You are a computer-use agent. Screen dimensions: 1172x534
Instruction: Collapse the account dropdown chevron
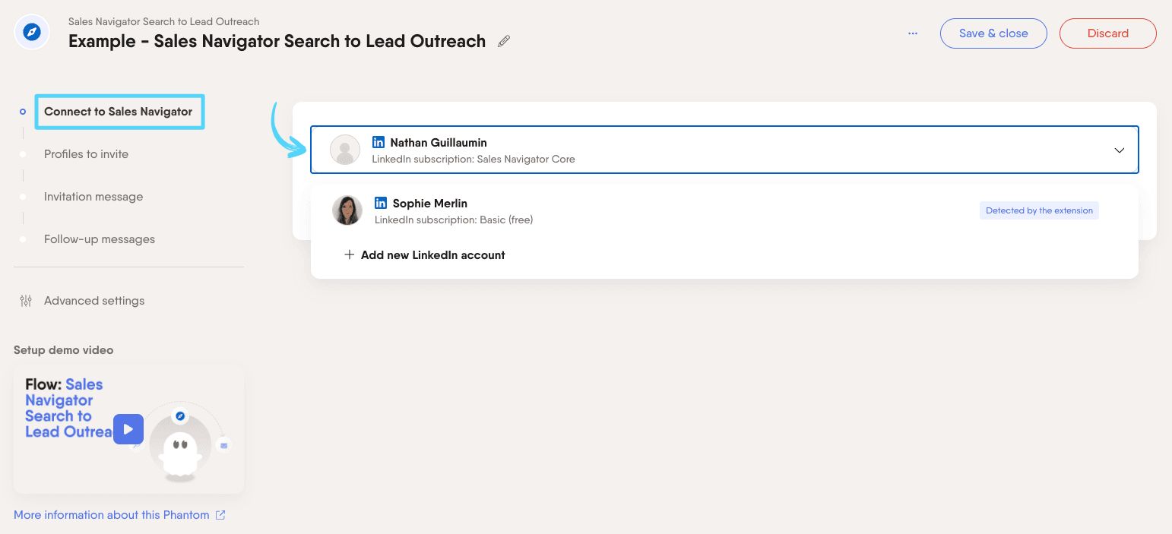pos(1119,150)
